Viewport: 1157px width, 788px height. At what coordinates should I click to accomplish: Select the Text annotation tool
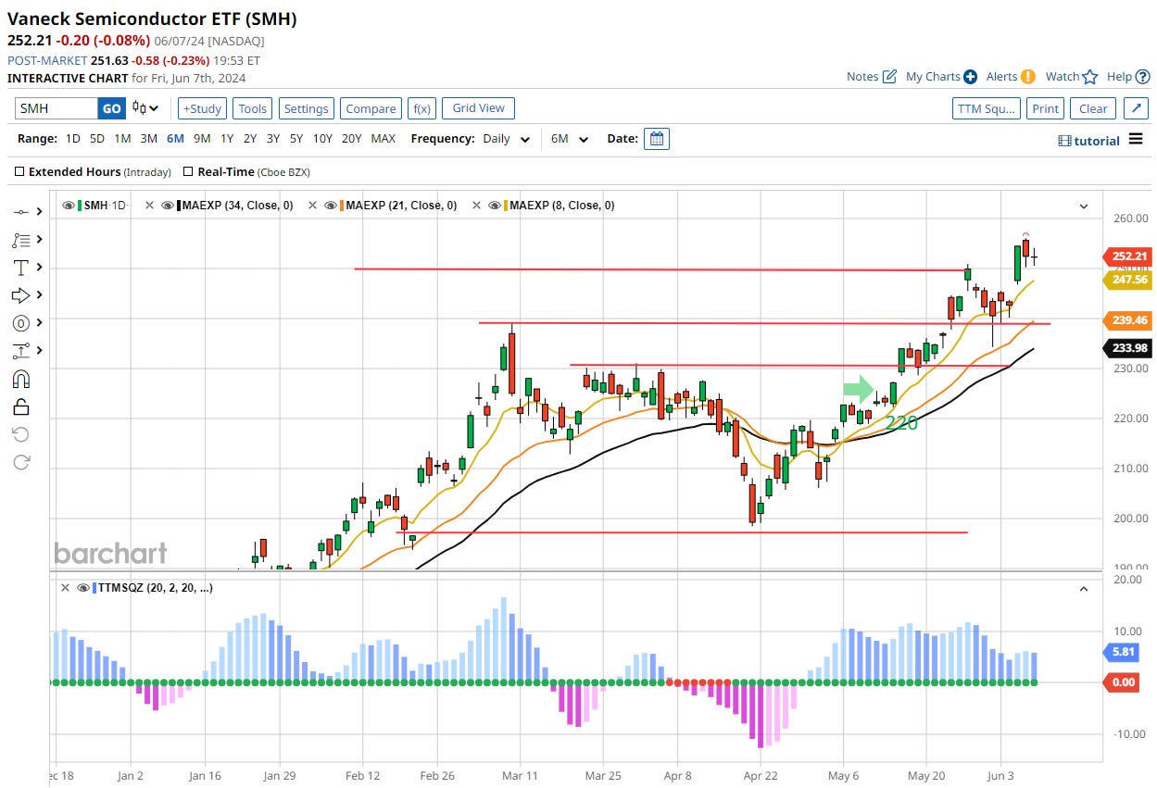[20, 268]
